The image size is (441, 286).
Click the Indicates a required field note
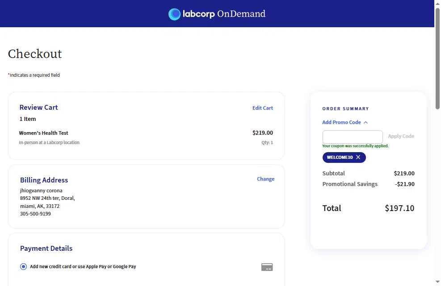point(34,75)
